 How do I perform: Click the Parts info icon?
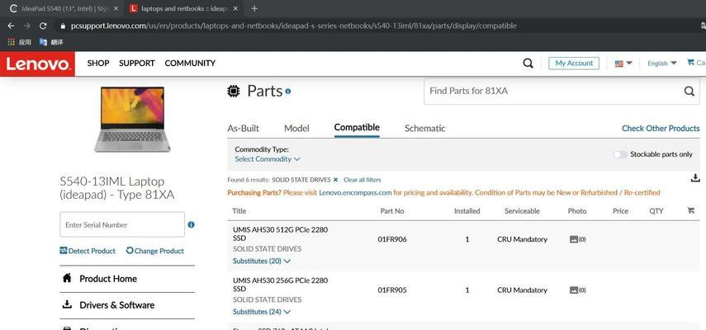coord(287,92)
